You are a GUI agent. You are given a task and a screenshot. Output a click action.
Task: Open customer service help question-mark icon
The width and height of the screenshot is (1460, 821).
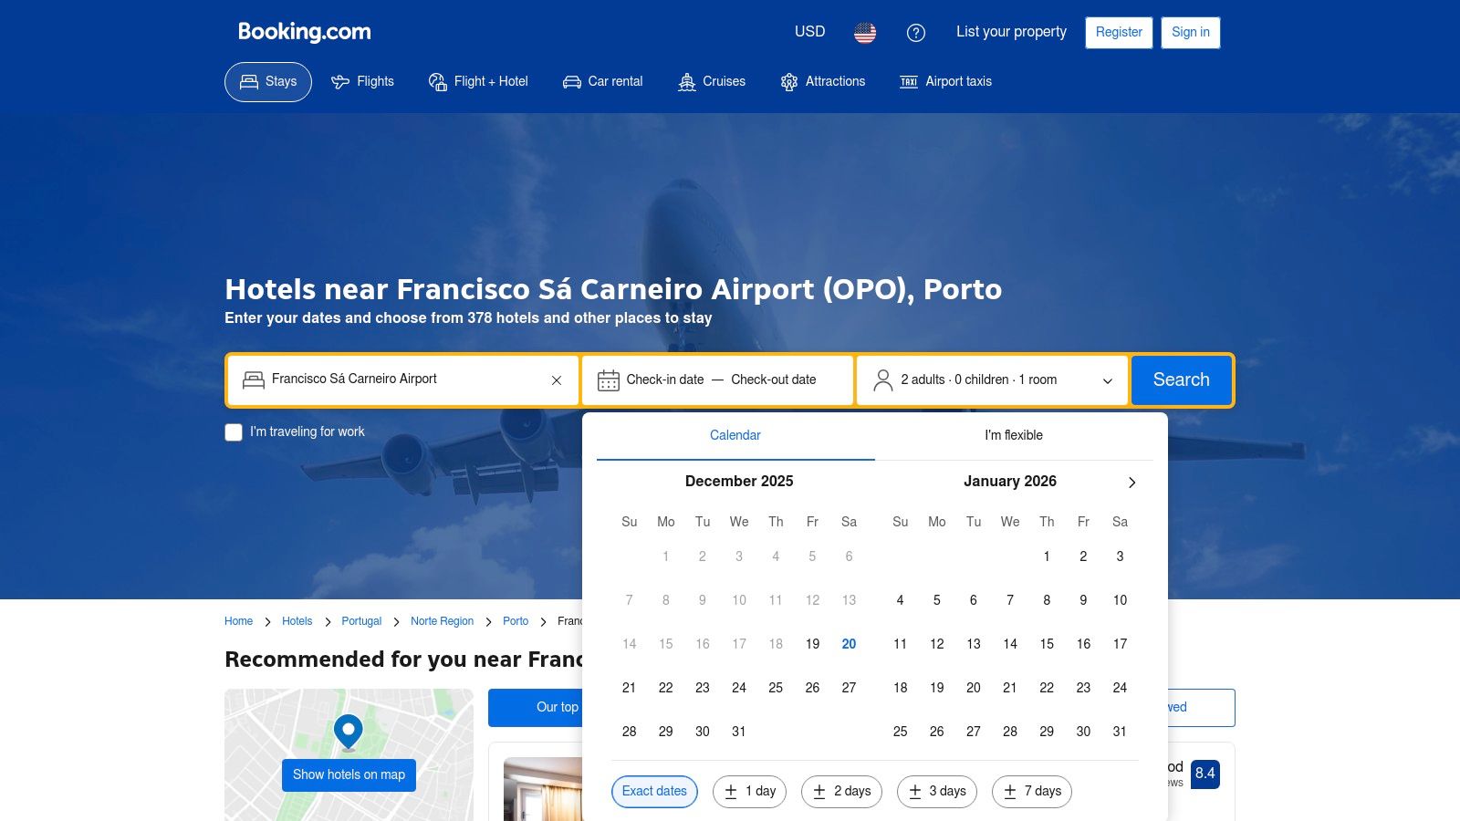click(916, 33)
